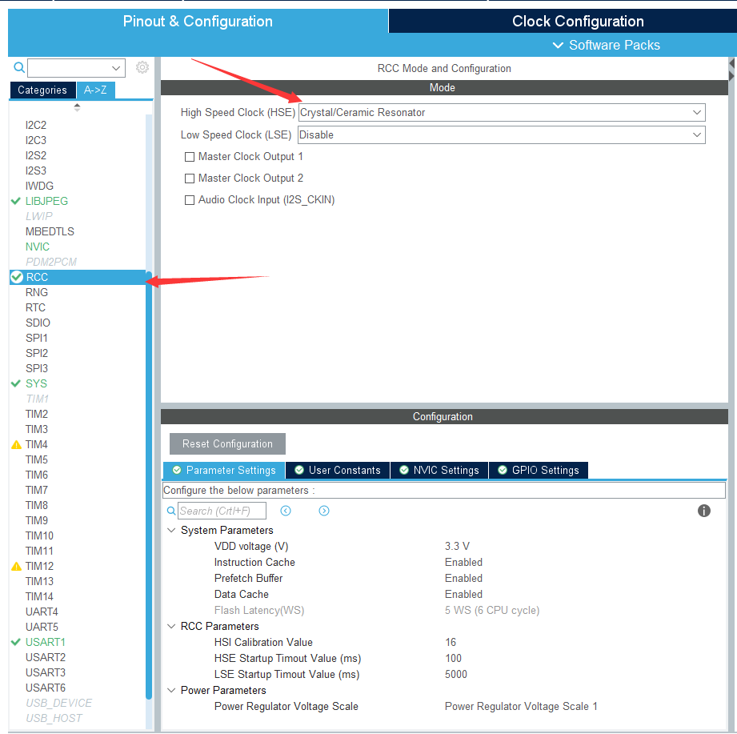Click the search magnifier above Categories
The height and width of the screenshot is (734, 737).
pyautogui.click(x=18, y=67)
